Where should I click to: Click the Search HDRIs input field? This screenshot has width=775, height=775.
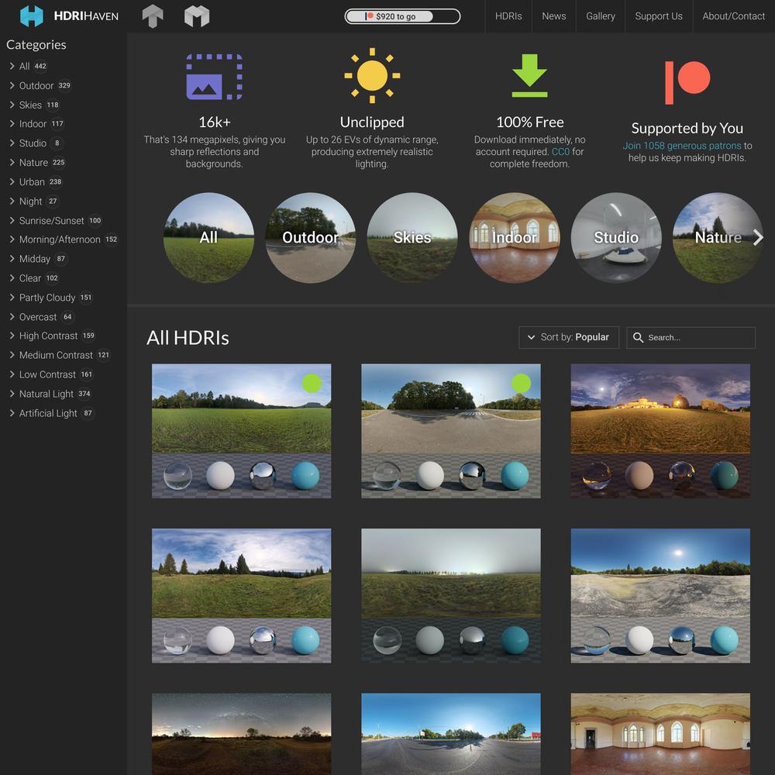[691, 338]
